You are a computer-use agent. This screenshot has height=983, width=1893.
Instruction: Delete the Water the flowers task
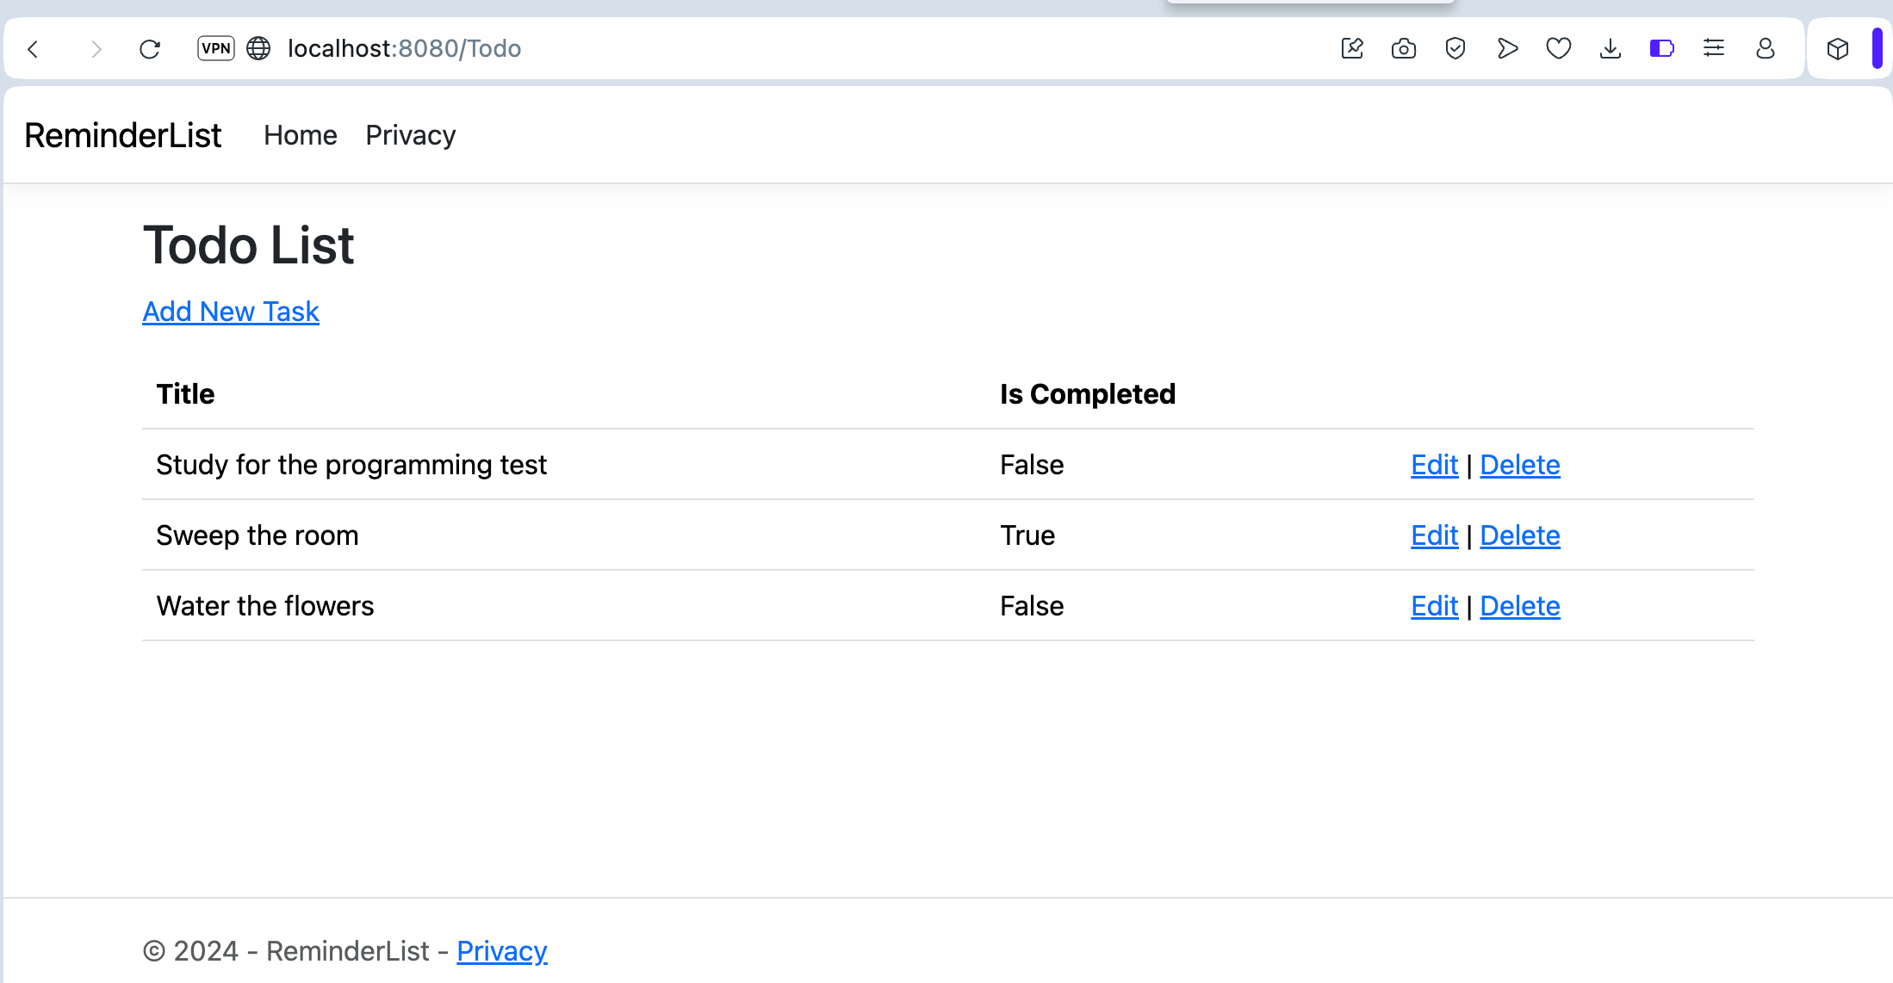(x=1520, y=606)
